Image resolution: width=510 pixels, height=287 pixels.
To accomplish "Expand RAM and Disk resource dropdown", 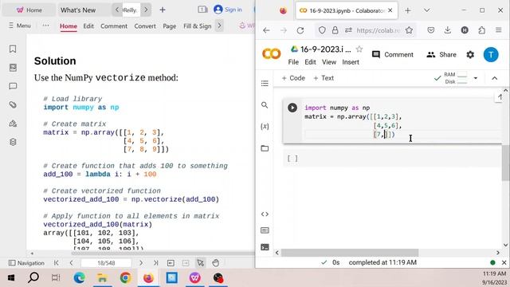I will [x=476, y=78].
